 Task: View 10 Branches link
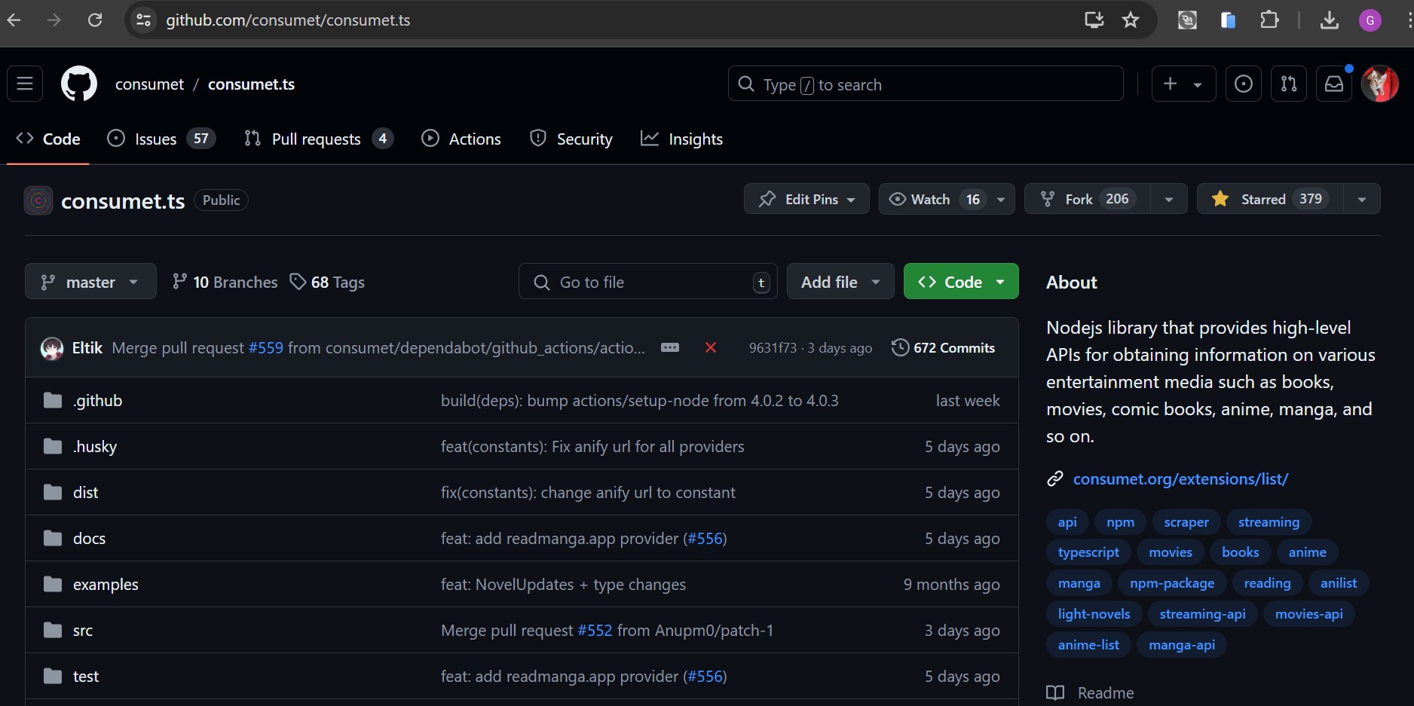(225, 282)
